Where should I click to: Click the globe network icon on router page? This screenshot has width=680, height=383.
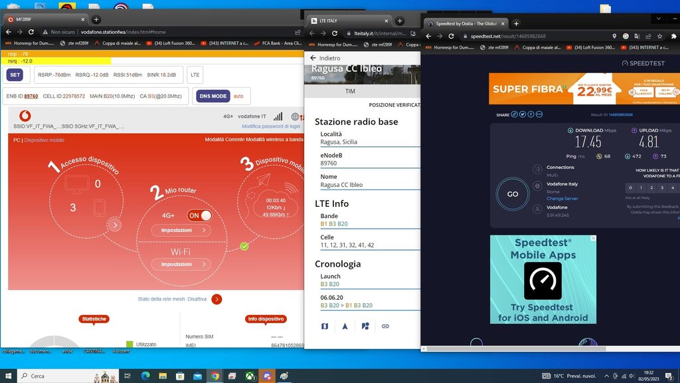pos(295,116)
